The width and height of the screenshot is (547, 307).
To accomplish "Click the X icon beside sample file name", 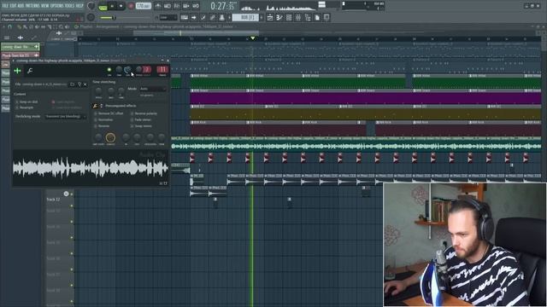I will (85, 84).
